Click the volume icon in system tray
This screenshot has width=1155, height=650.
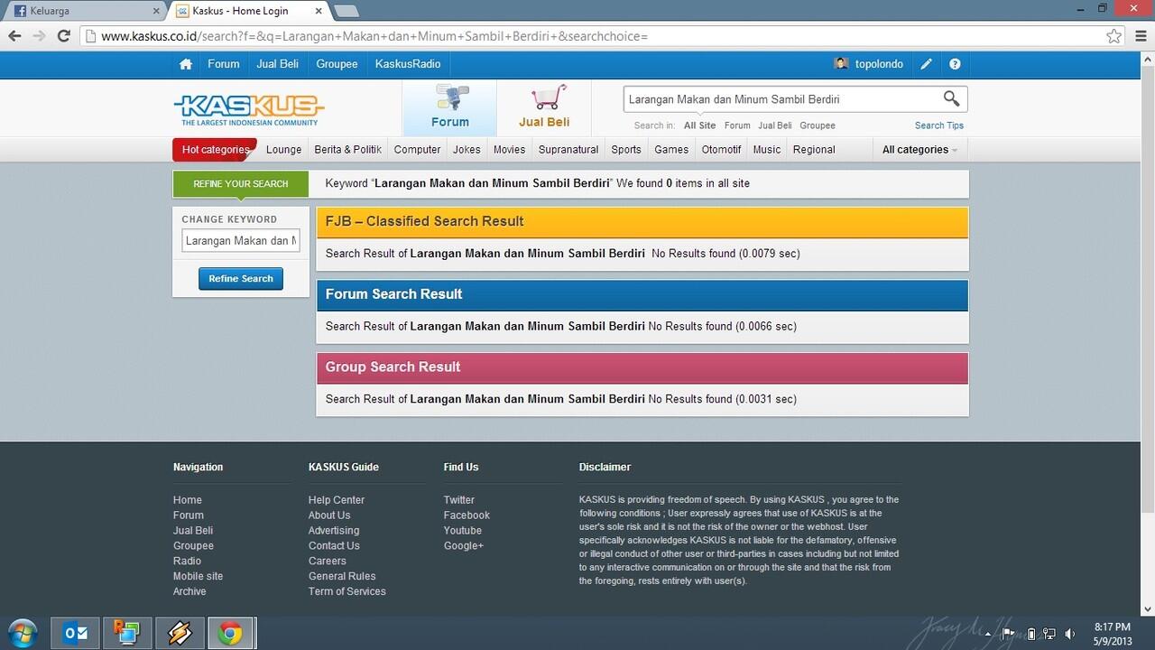coord(1070,634)
